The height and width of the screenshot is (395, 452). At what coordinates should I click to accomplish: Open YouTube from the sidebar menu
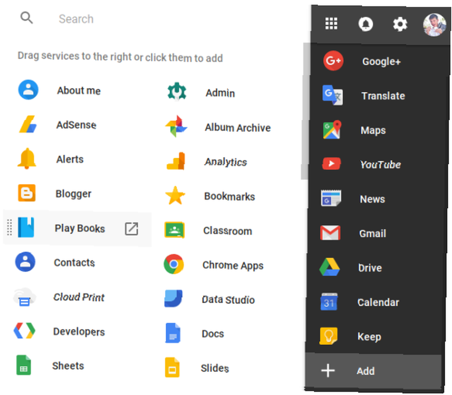click(x=378, y=165)
